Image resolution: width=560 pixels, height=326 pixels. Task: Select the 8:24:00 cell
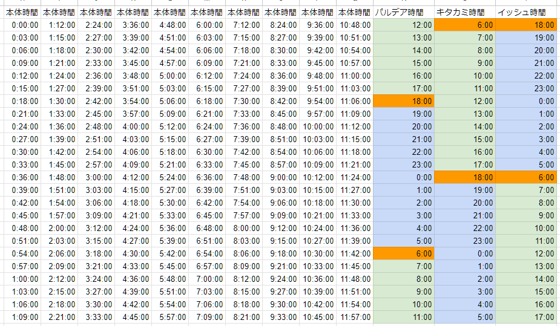click(281, 25)
